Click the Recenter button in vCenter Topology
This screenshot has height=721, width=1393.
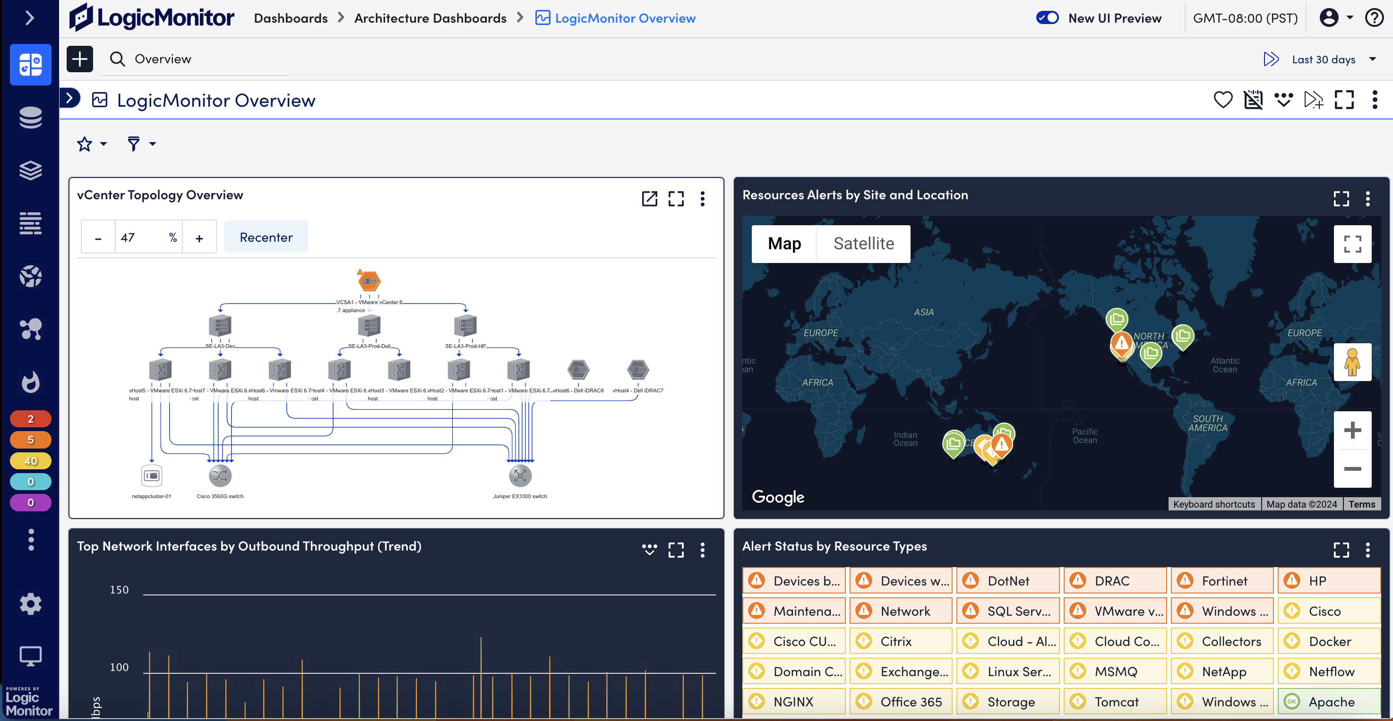tap(266, 238)
